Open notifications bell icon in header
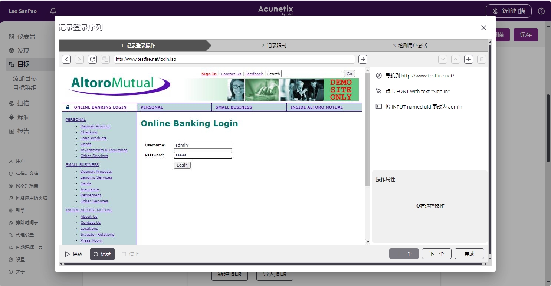 pos(53,11)
